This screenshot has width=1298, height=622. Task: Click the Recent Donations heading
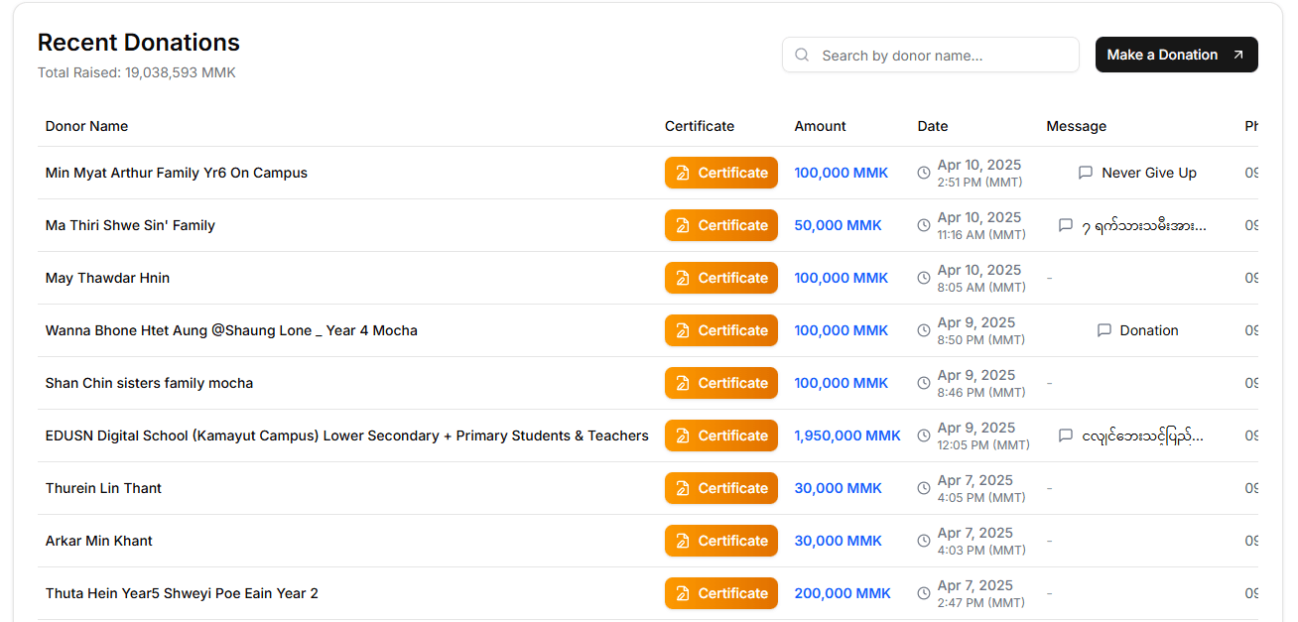tap(139, 43)
